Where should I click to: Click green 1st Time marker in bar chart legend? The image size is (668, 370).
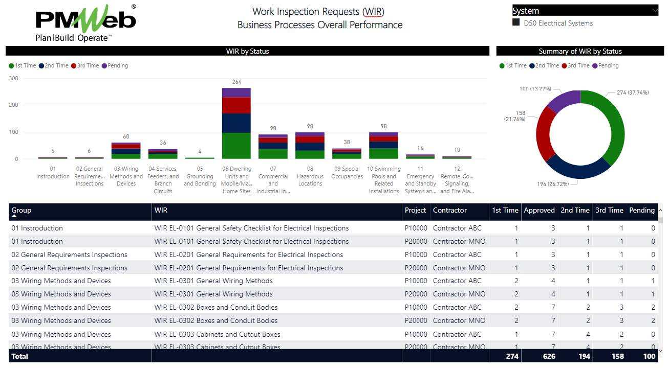coord(11,66)
